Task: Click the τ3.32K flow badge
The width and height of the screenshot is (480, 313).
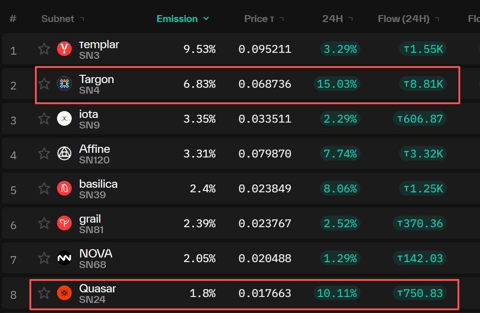Action: click(423, 153)
